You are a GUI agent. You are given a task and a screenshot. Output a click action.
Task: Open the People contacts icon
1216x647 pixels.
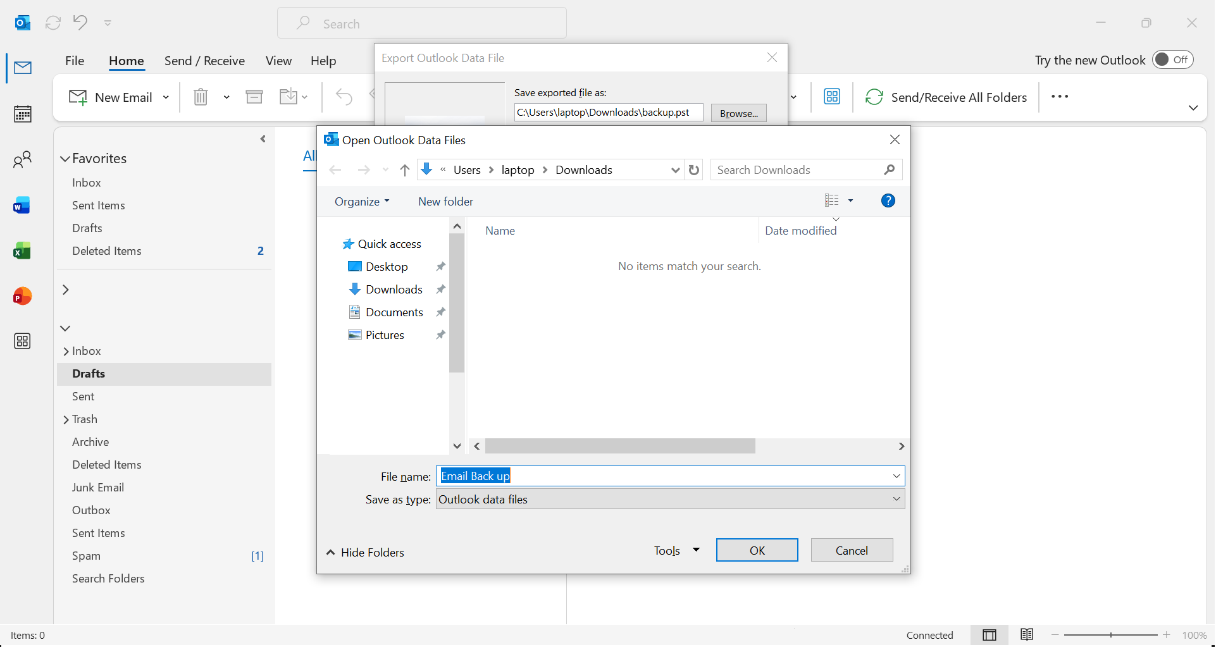coord(23,159)
